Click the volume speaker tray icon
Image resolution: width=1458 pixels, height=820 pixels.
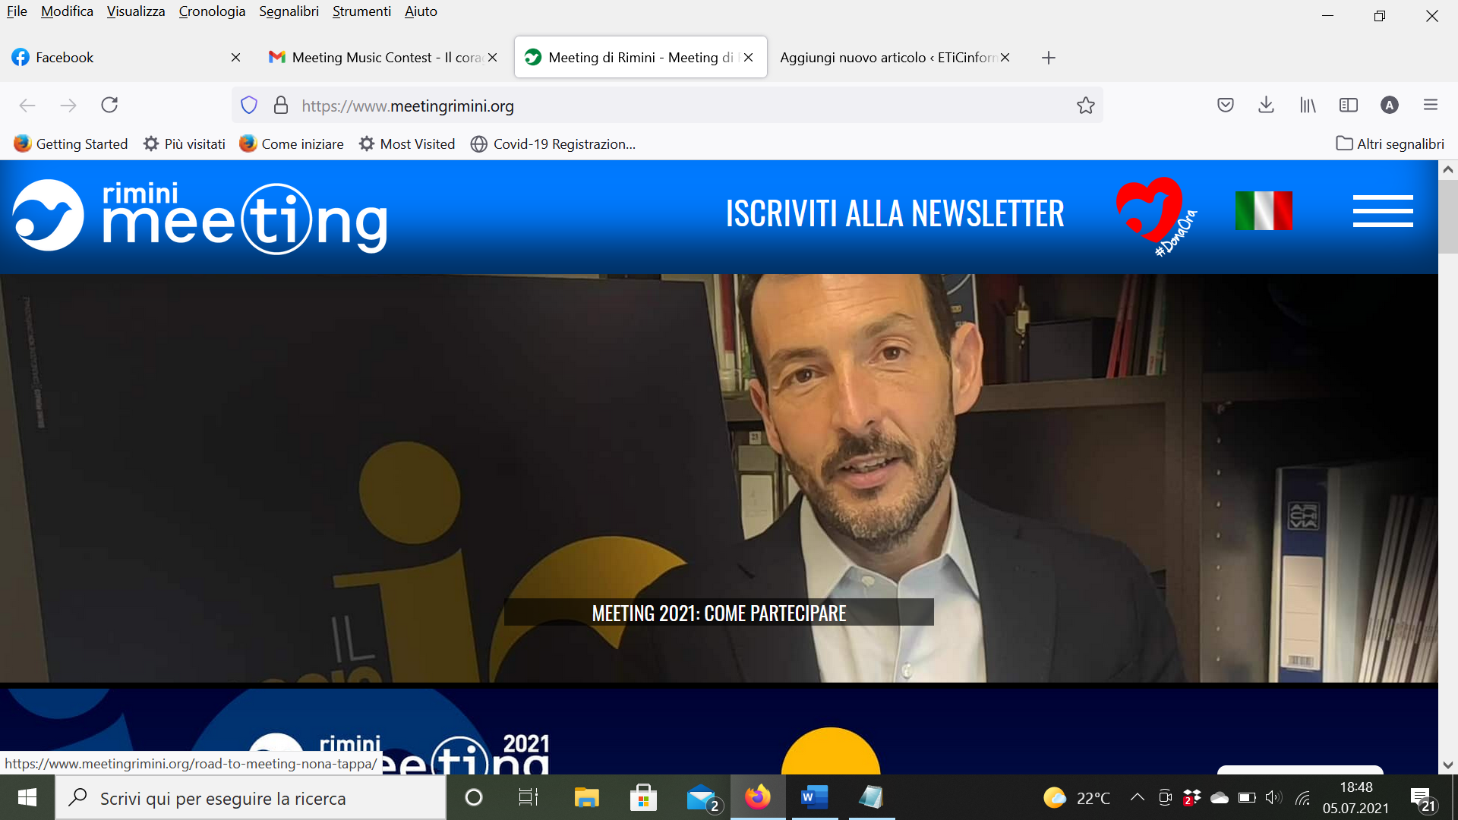(x=1273, y=797)
